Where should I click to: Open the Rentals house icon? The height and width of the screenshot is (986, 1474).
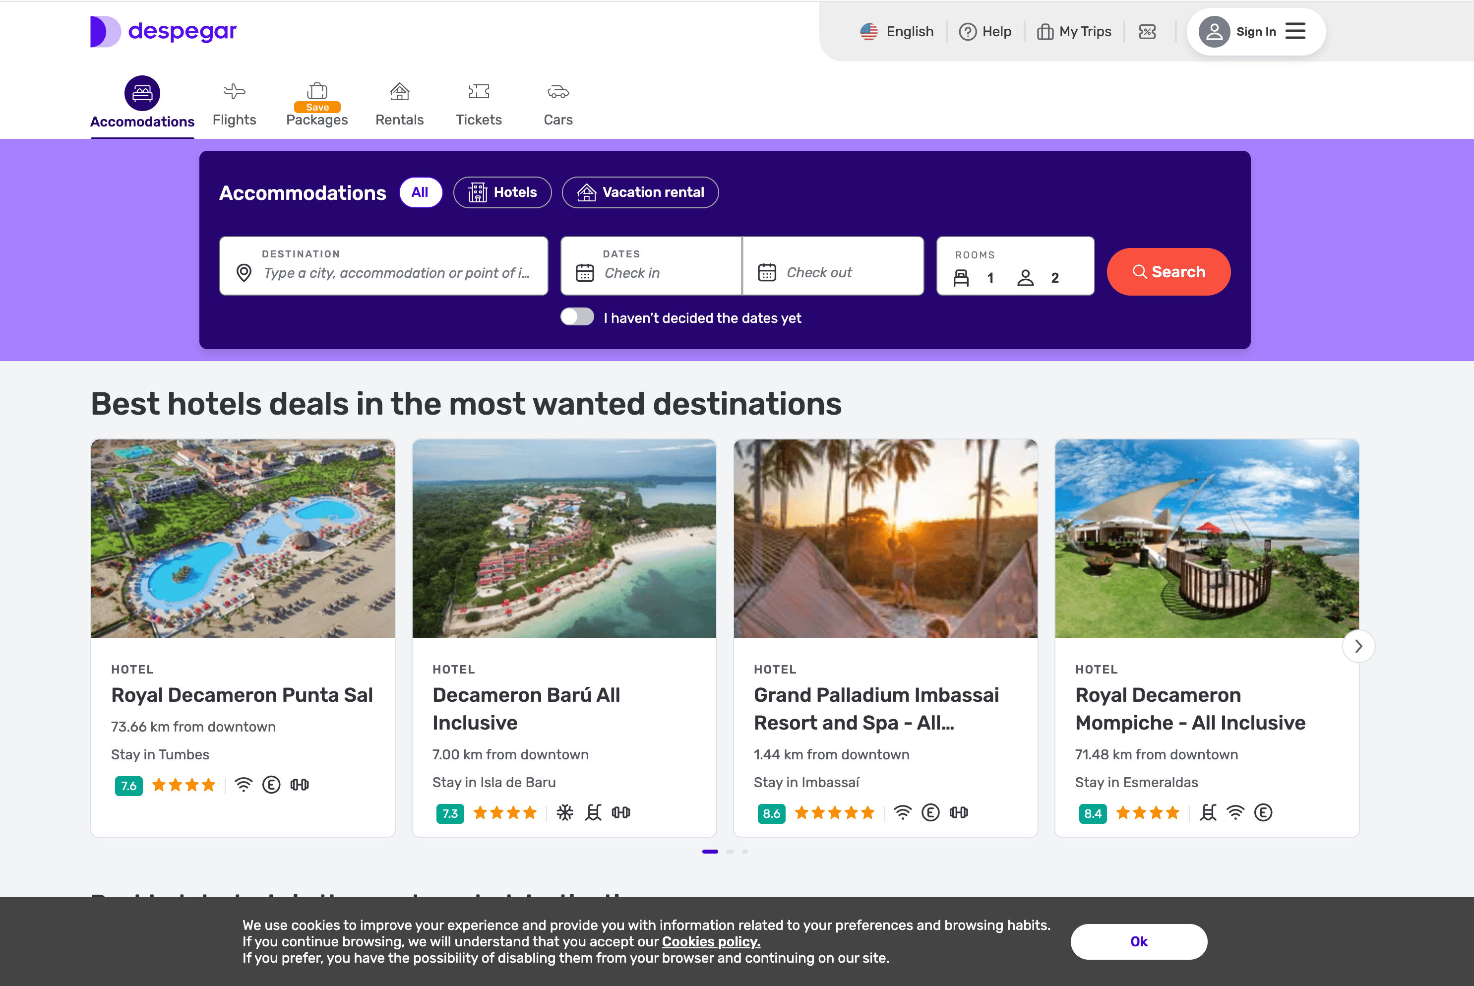point(399,92)
